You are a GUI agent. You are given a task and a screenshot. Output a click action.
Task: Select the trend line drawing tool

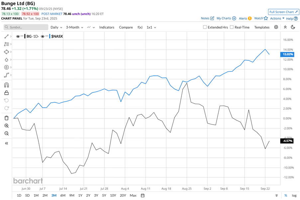click(6, 36)
